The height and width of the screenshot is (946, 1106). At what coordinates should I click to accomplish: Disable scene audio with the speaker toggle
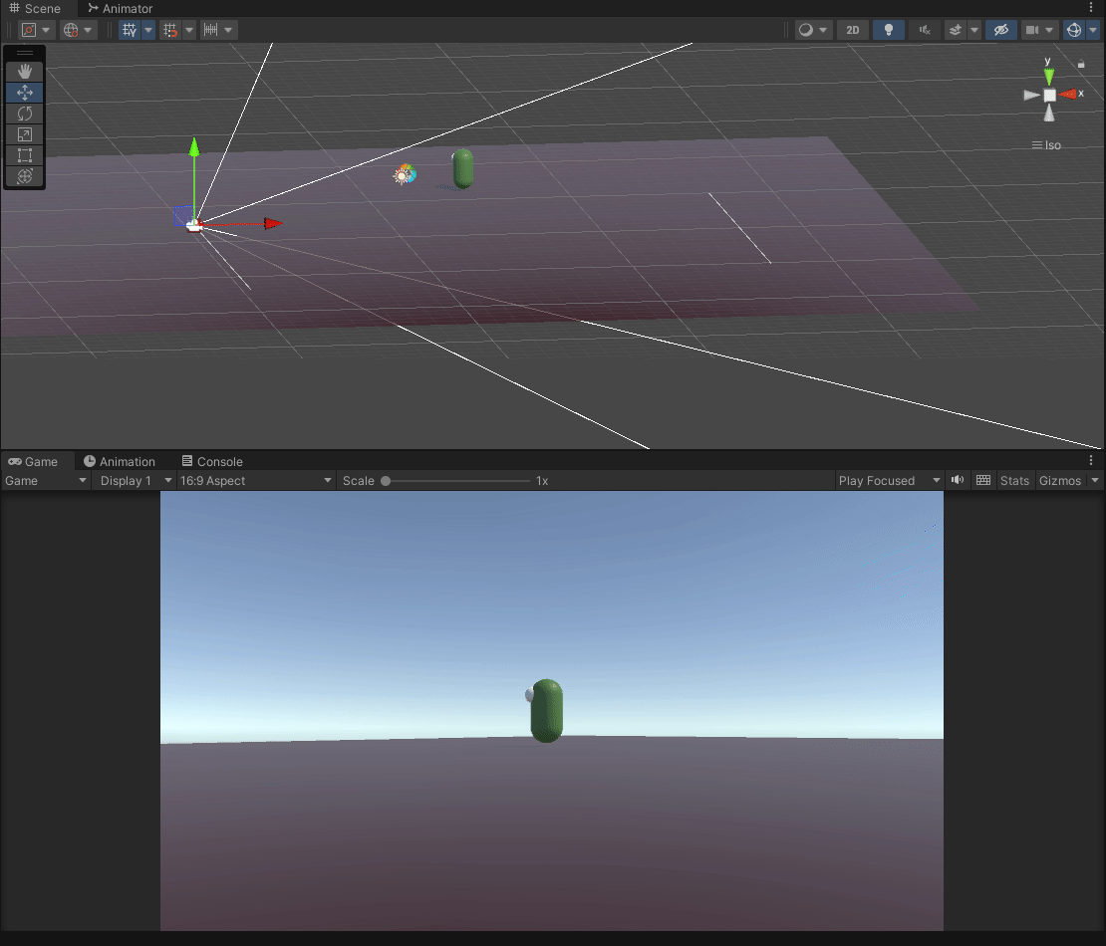[924, 30]
